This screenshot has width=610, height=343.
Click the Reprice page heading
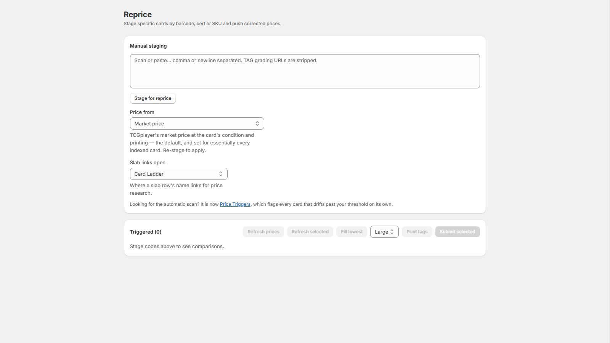pos(138,14)
